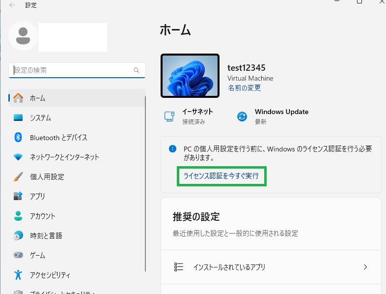Click the 名前の変更 link

pos(244,88)
